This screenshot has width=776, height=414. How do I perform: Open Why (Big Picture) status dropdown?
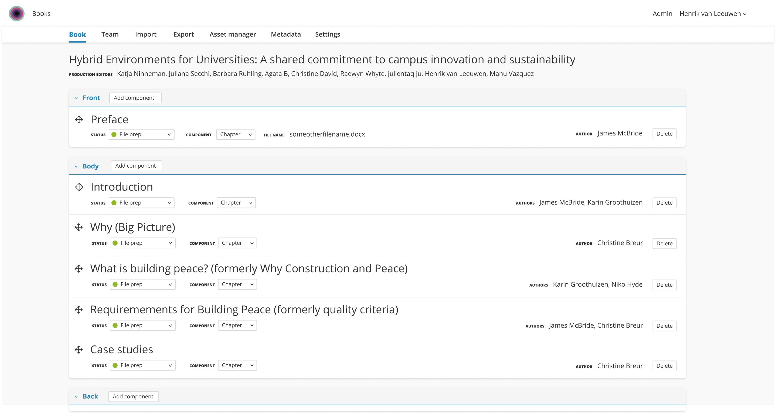tap(143, 243)
